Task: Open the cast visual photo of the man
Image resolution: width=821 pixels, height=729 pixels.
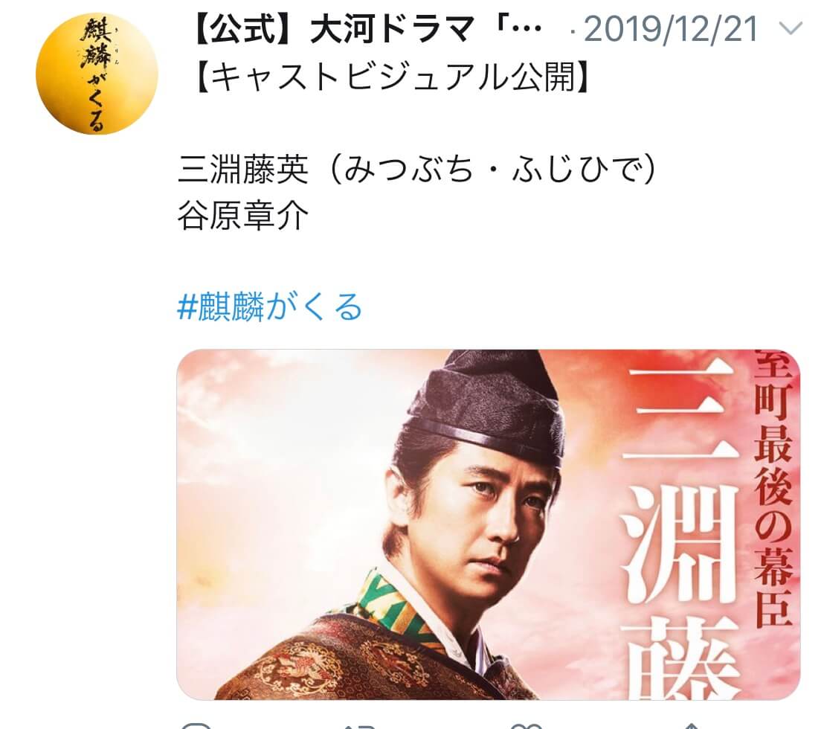Action: 488,524
